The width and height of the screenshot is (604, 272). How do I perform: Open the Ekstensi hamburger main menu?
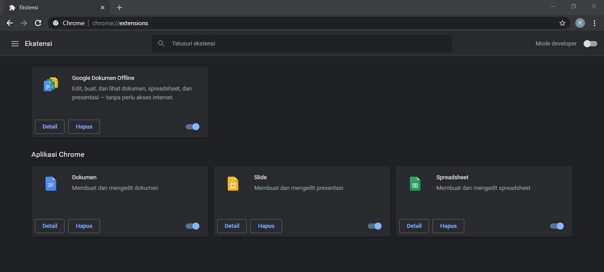point(15,44)
